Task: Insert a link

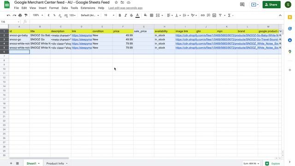Action: pos(203,15)
